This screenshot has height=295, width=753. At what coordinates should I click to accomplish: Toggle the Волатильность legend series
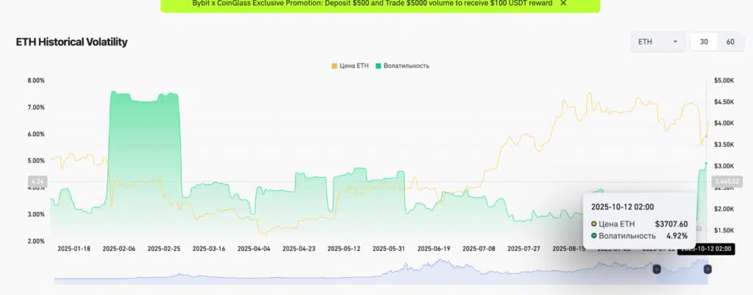coord(406,65)
